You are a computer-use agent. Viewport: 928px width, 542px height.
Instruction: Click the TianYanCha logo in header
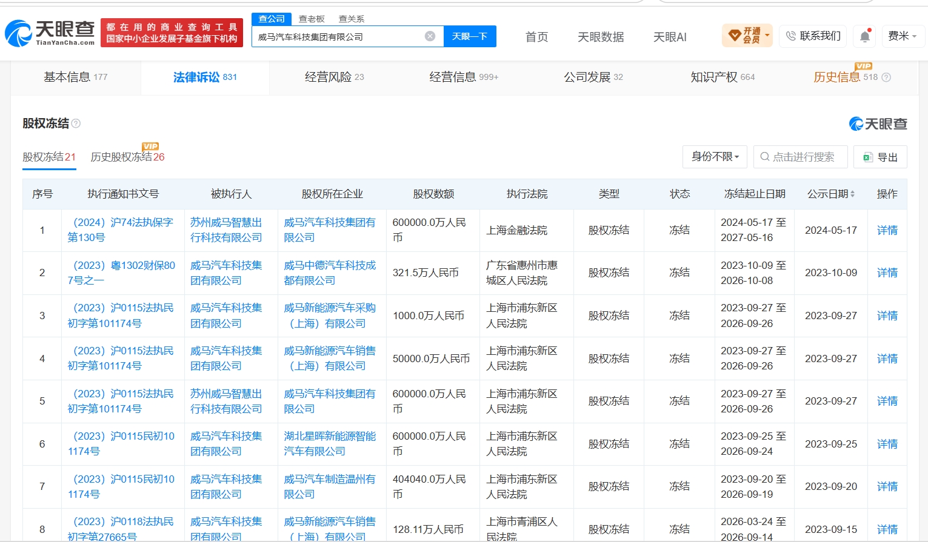click(50, 33)
